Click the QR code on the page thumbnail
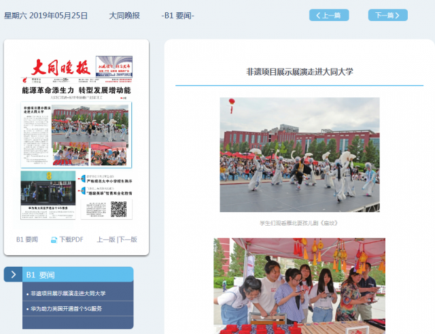 119,209
